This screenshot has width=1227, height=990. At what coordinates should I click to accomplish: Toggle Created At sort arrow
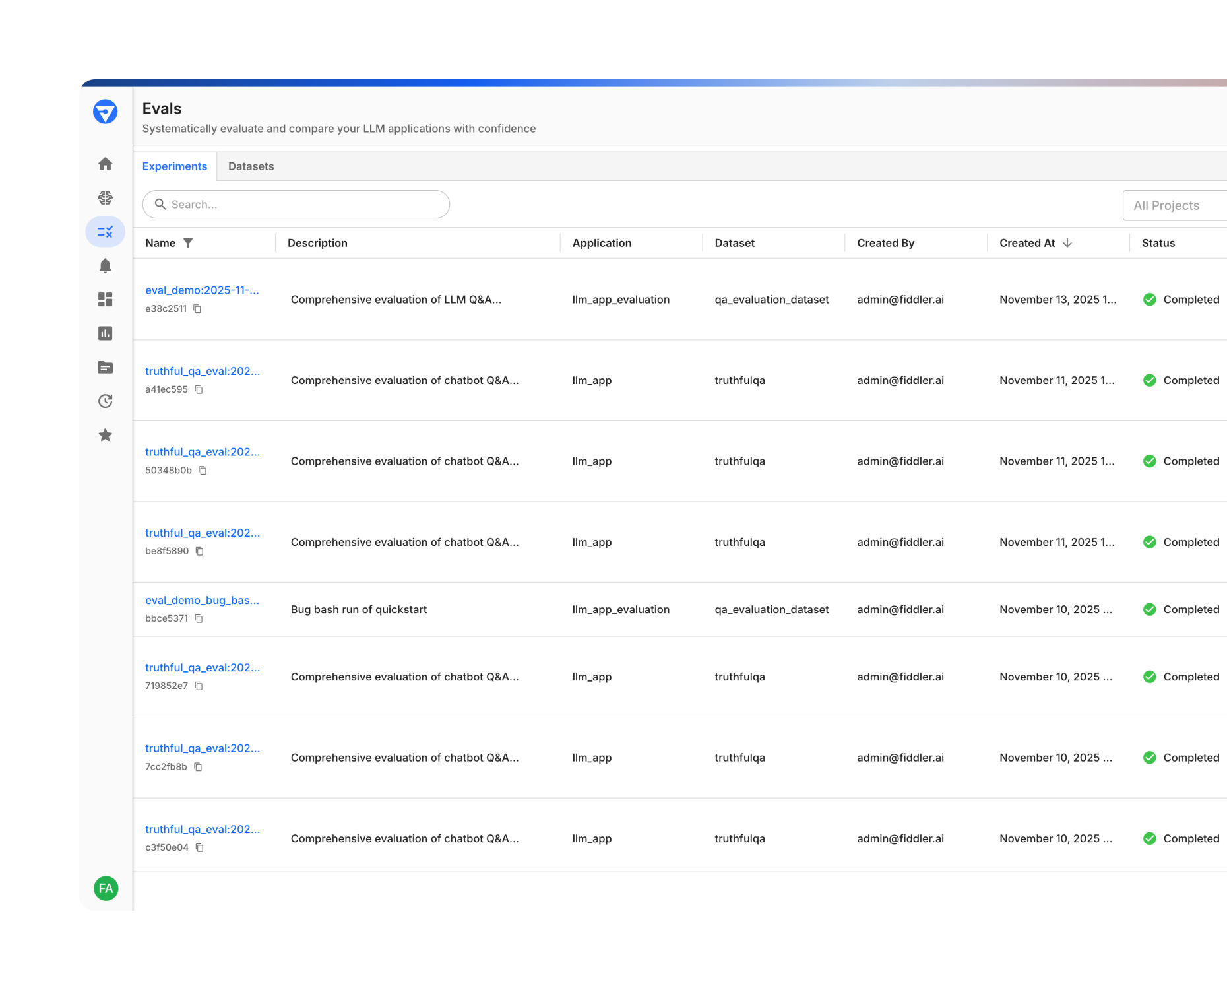point(1067,243)
